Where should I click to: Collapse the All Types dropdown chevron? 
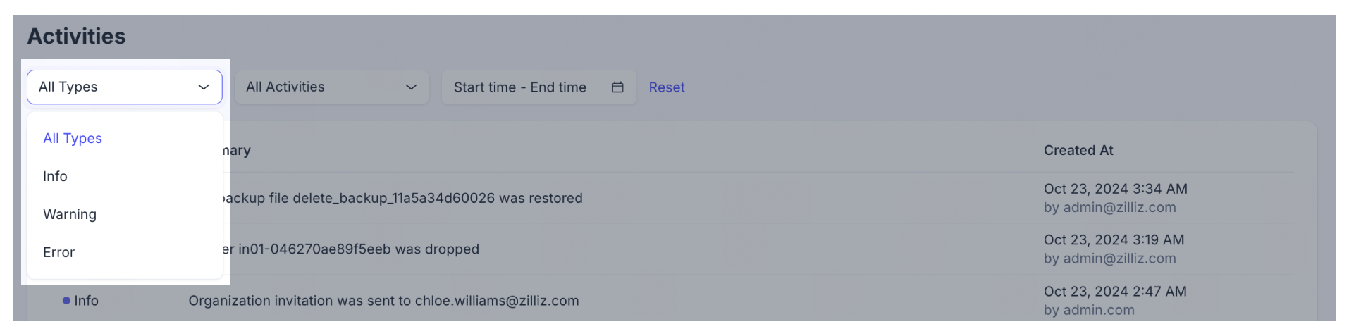pyautogui.click(x=204, y=87)
